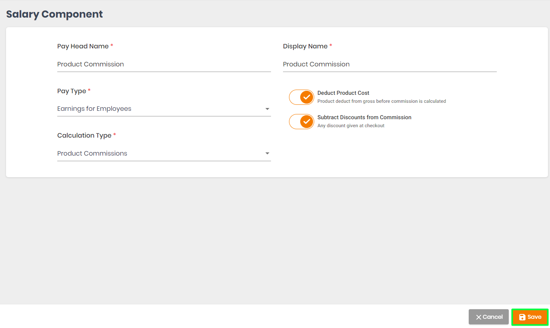
Task: Click the Save button
Action: 530,317
